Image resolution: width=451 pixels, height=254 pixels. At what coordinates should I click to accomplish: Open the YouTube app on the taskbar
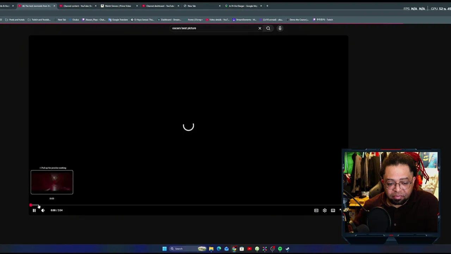click(x=249, y=249)
